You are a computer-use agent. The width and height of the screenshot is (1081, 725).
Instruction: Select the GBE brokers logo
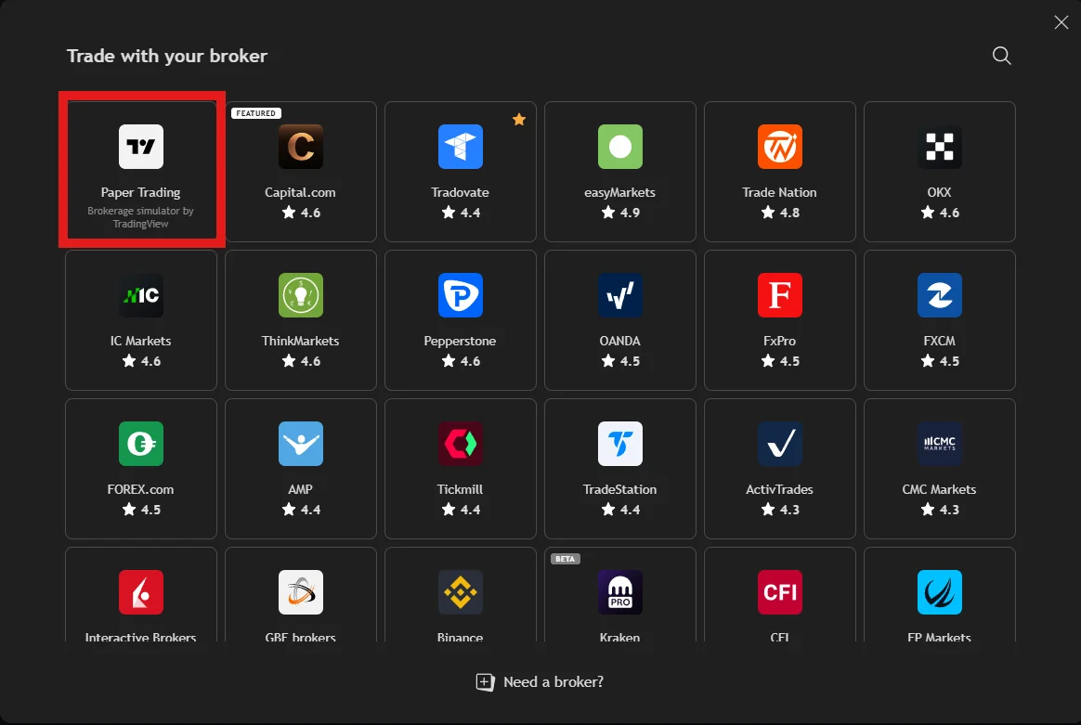(301, 592)
